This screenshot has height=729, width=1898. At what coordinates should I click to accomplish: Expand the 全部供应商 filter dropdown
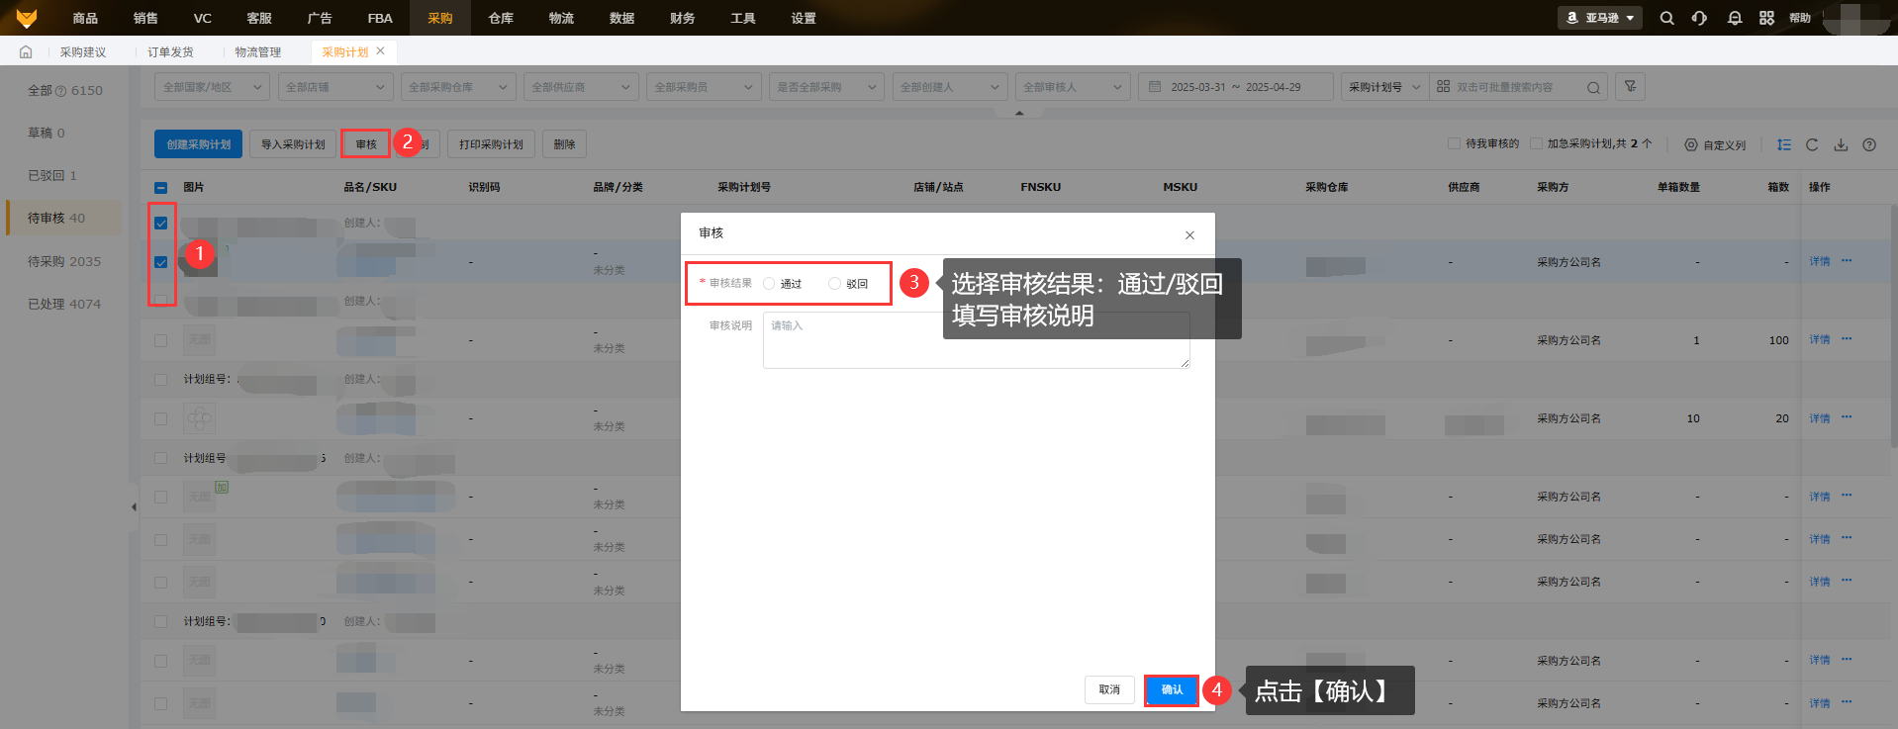[581, 87]
